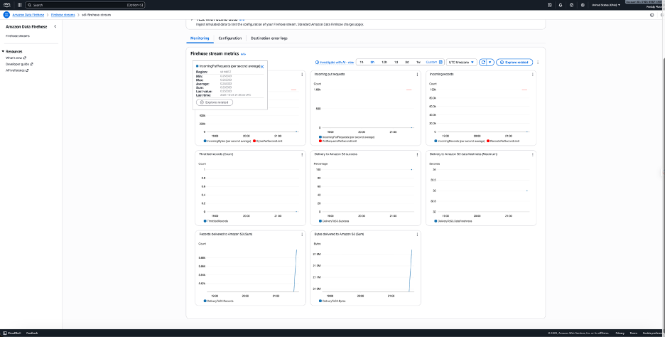Click Investigate with AI - new
Screen dimensions: 665x337
pyautogui.click(x=335, y=63)
